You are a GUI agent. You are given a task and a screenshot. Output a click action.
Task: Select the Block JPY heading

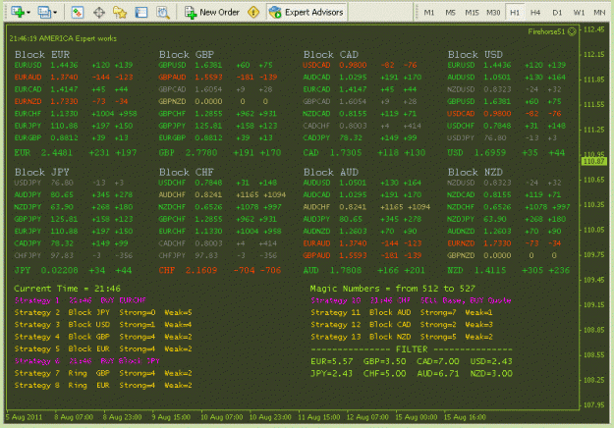[x=42, y=172]
